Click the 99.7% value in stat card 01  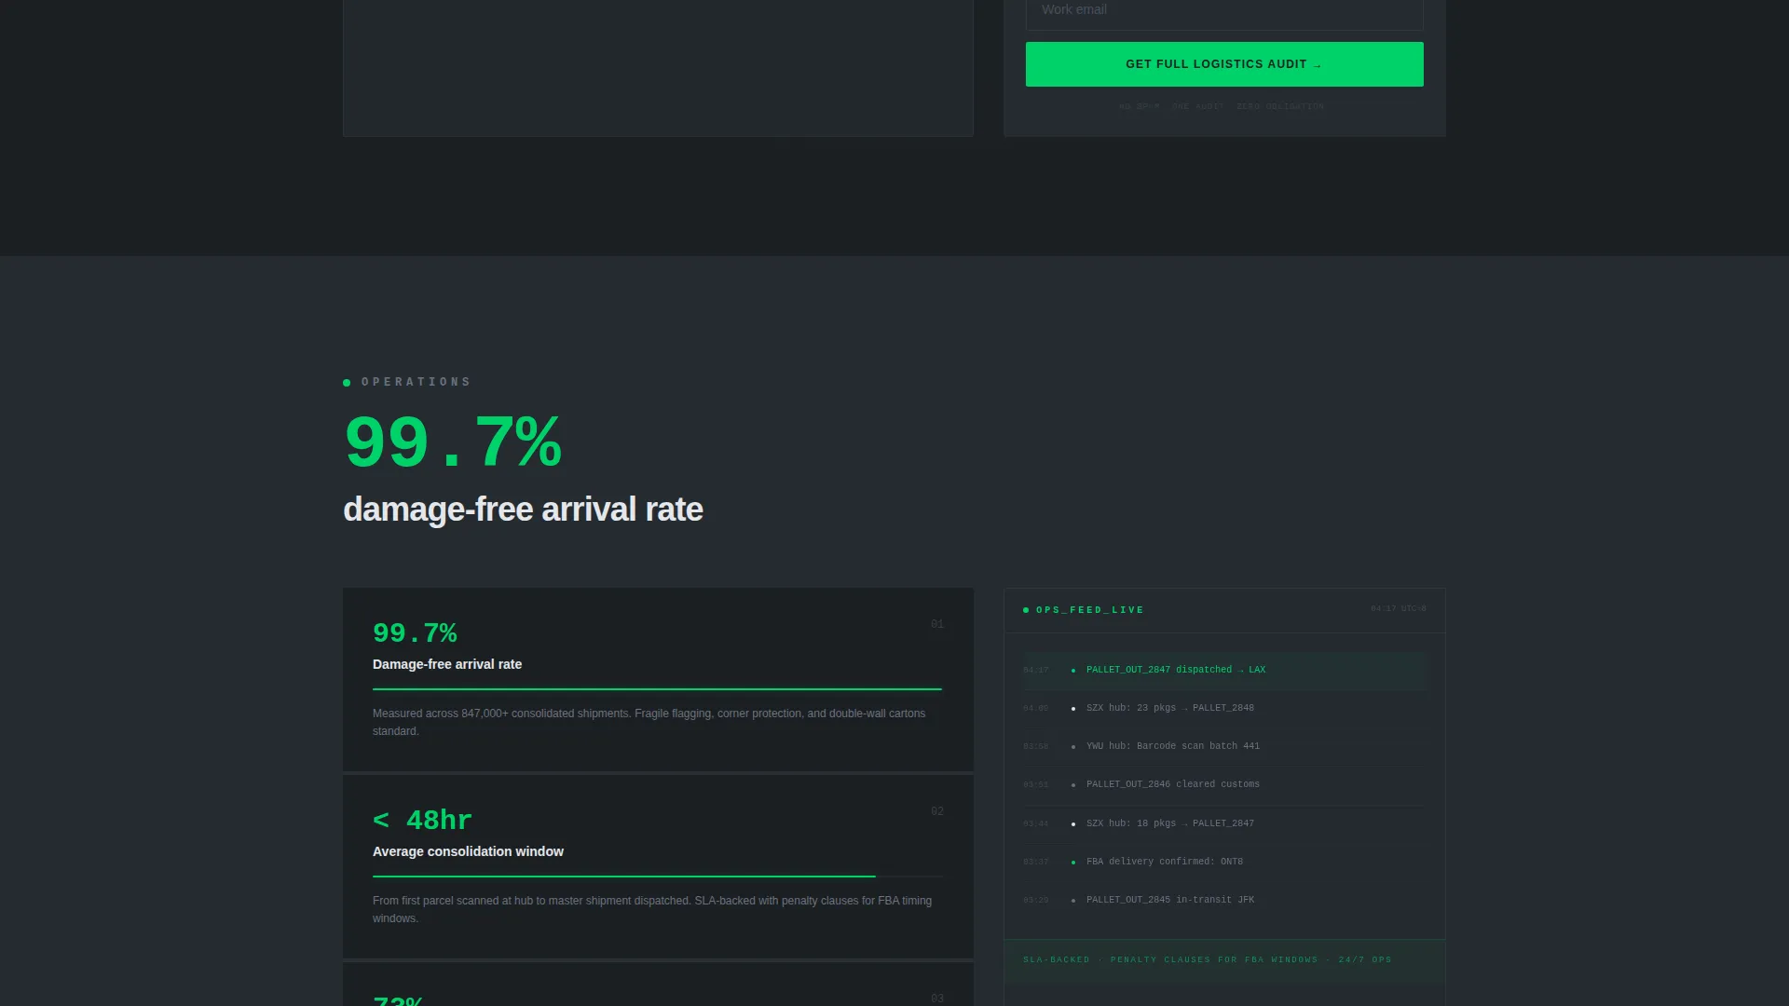pos(415,633)
